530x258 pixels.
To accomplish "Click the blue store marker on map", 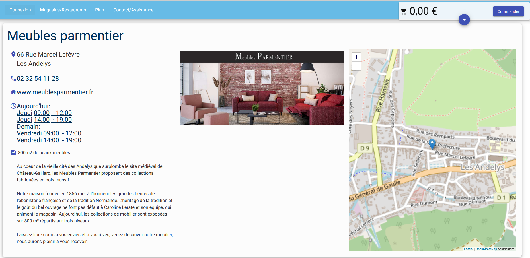I will pyautogui.click(x=432, y=144).
